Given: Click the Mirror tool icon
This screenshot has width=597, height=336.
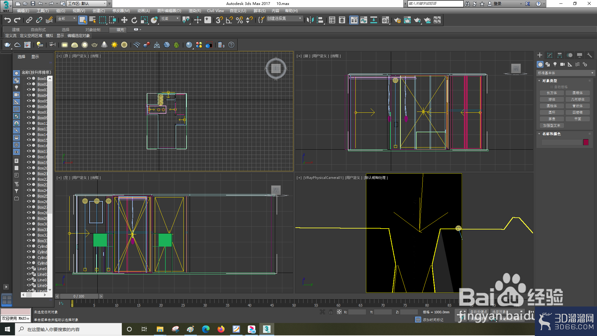Looking at the screenshot, I should click(310, 20).
